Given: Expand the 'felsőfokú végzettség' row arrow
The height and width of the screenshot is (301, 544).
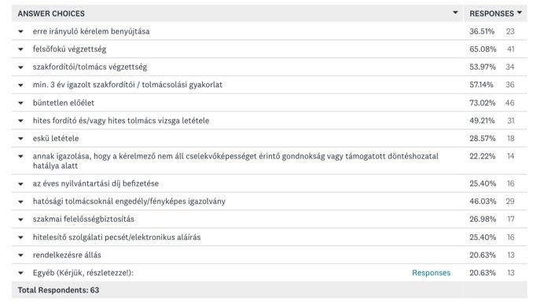Looking at the screenshot, I should coord(20,49).
